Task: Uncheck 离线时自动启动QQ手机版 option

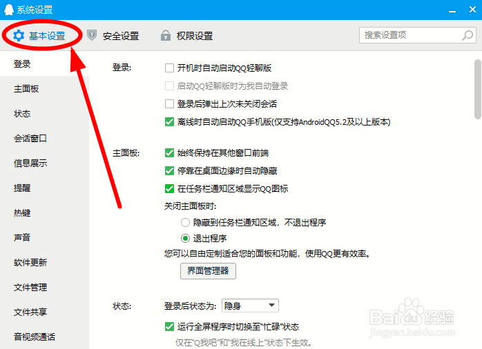Action: 169,122
